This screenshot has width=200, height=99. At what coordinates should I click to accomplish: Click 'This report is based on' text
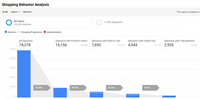pyautogui.click(x=188, y=12)
